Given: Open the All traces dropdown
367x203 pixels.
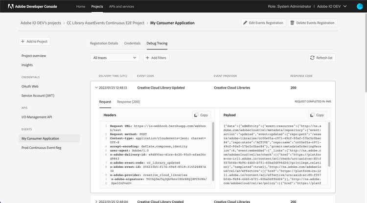Looking at the screenshot, I should click(115, 58).
